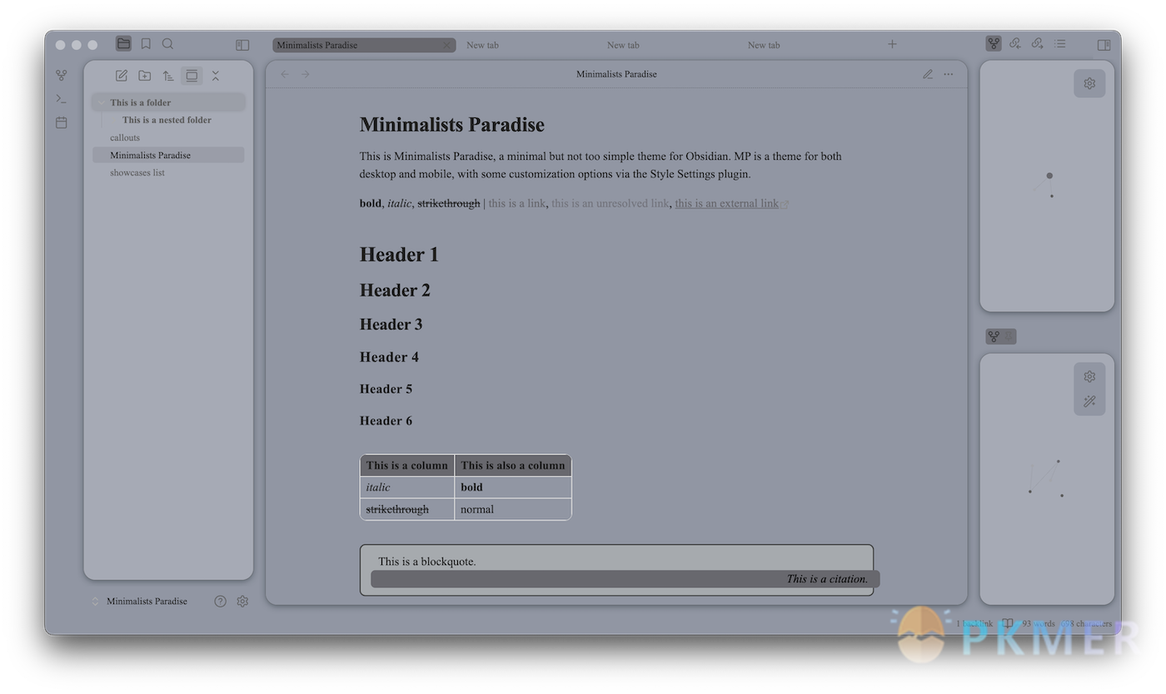Click the 'normal' table cell

pos(513,509)
